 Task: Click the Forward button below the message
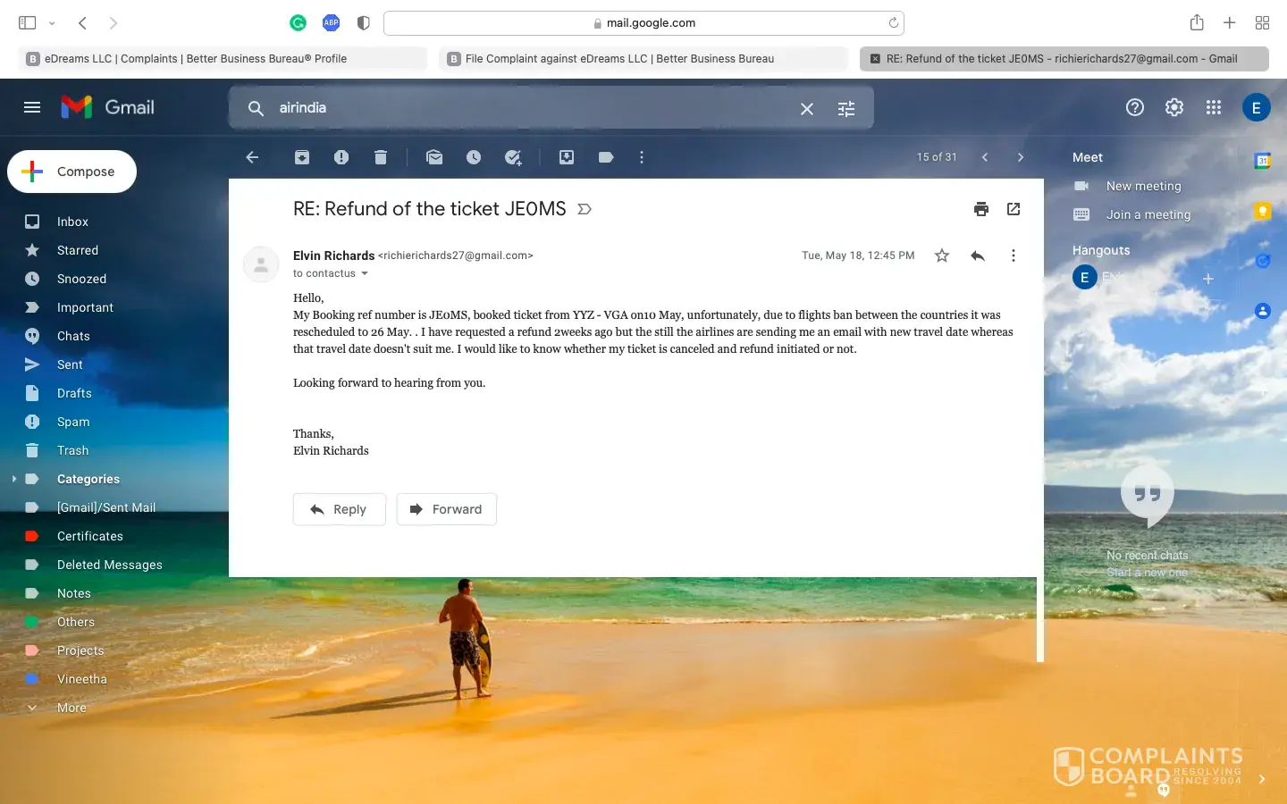(x=447, y=509)
